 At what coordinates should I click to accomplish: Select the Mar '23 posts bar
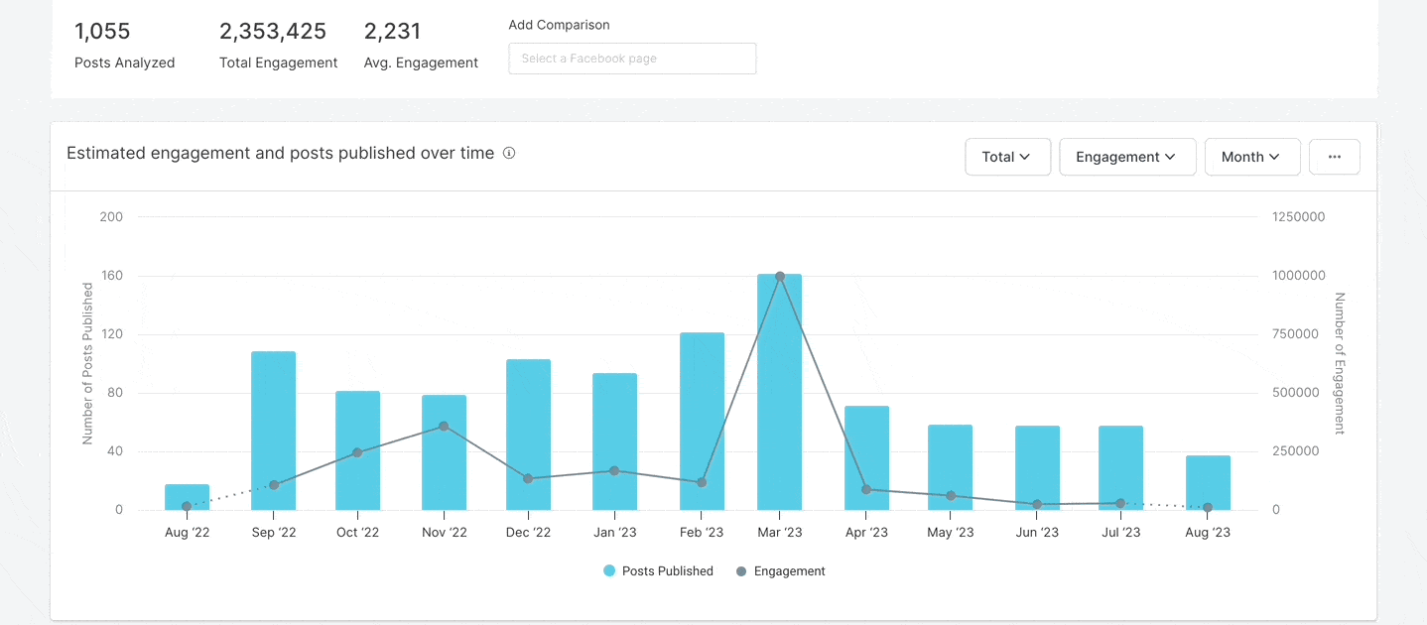781,397
